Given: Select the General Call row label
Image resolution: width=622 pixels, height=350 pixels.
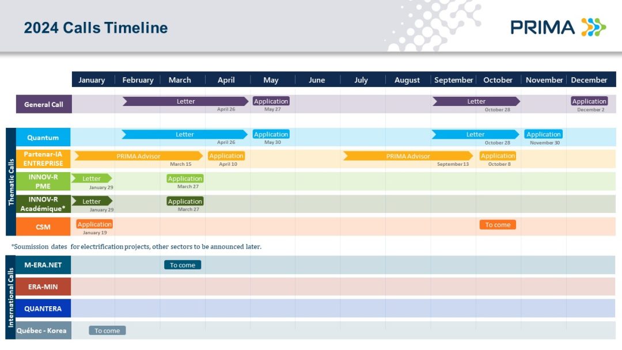Looking at the screenshot, I should [x=44, y=104].
